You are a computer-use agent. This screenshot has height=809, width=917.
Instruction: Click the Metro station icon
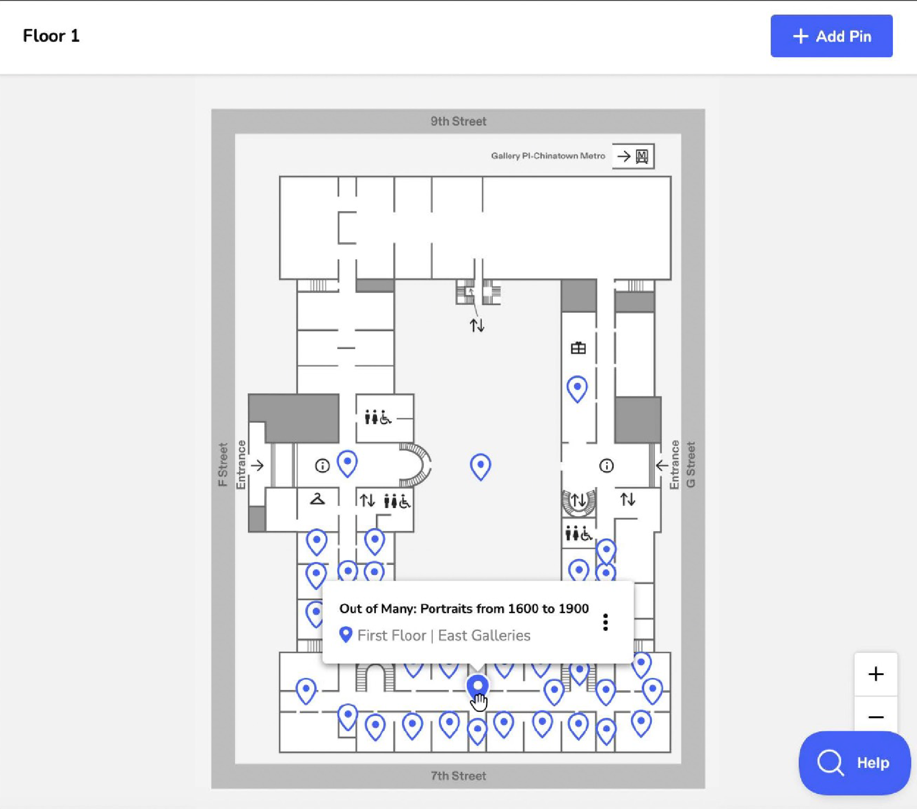[x=641, y=156]
